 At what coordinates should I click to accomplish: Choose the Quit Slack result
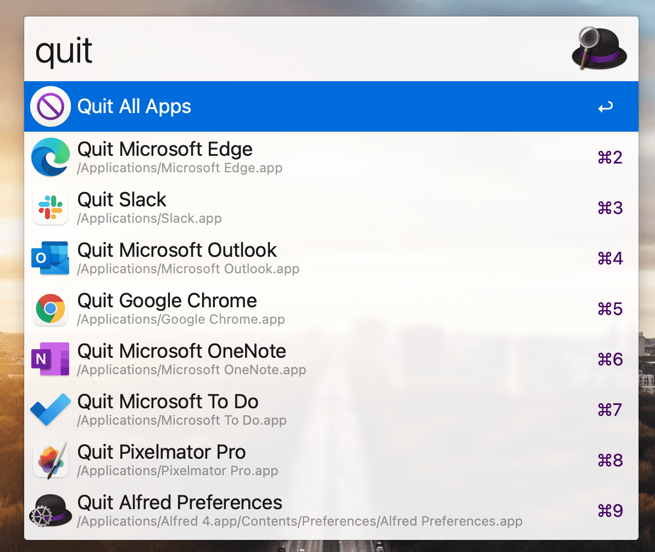[x=331, y=207]
